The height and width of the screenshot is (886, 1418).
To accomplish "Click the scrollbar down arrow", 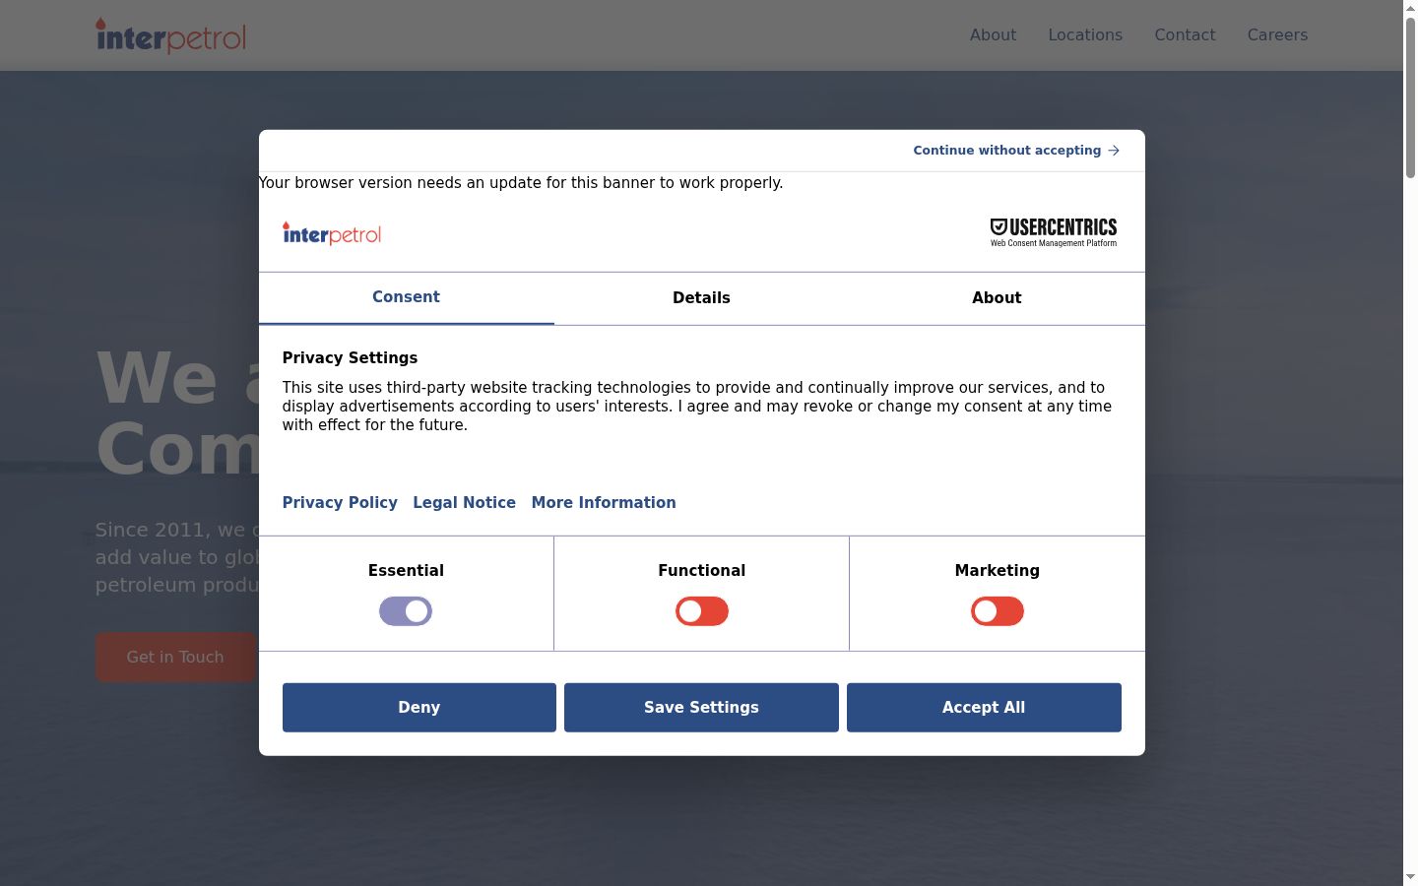I will pos(1410,877).
